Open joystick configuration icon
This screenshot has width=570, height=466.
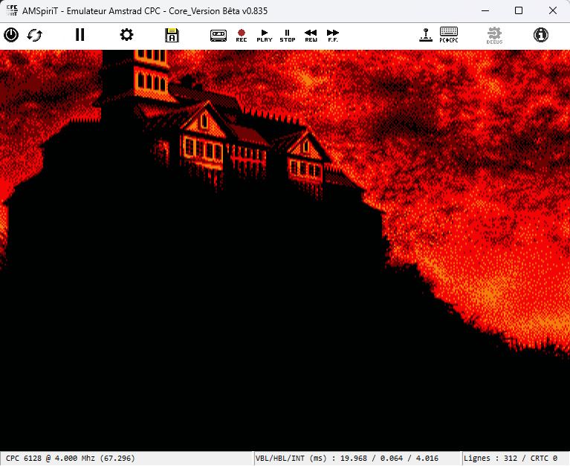pyautogui.click(x=426, y=35)
